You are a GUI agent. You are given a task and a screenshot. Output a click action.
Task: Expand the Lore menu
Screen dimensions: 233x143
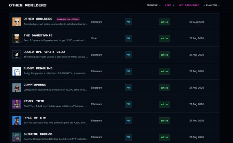170,5
